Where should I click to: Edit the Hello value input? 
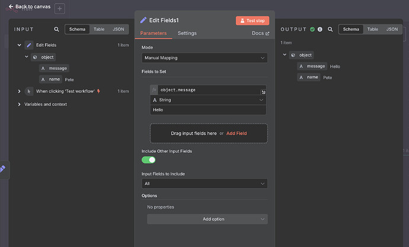click(x=208, y=110)
